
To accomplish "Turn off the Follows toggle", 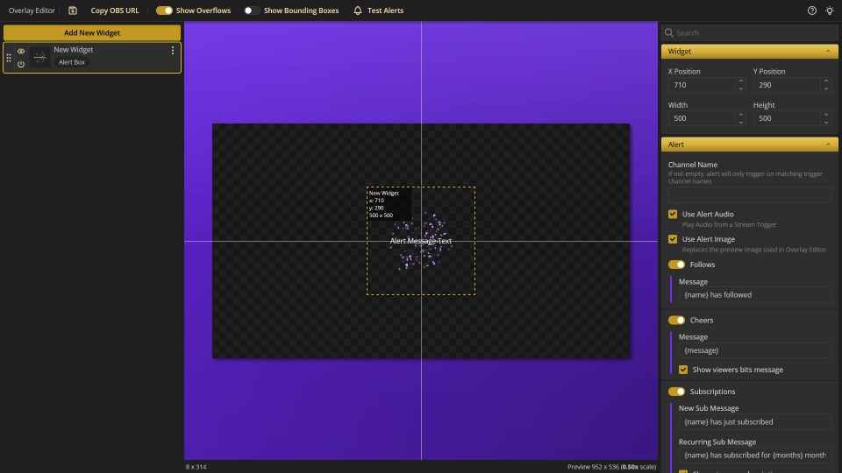I will (676, 265).
